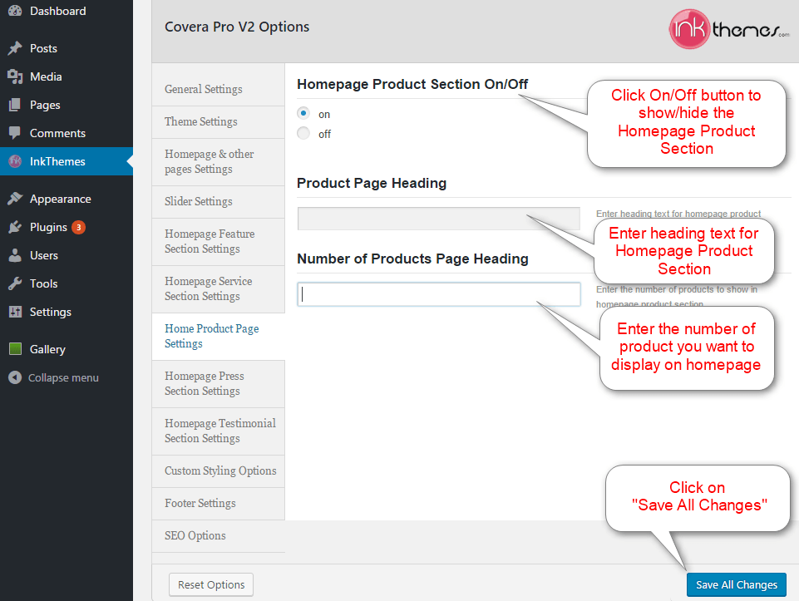The height and width of the screenshot is (601, 799).
Task: Click 'Number of Products Page Heading' label
Action: [412, 259]
